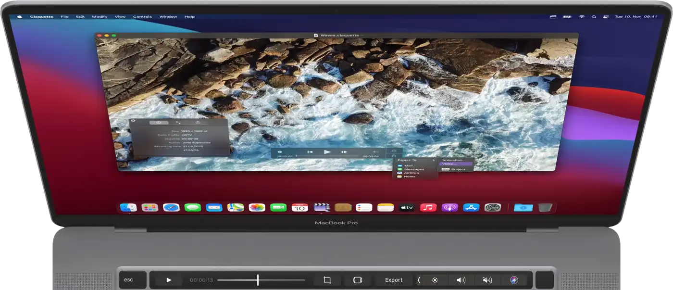Select AirDrop in the share menu

[x=411, y=173]
